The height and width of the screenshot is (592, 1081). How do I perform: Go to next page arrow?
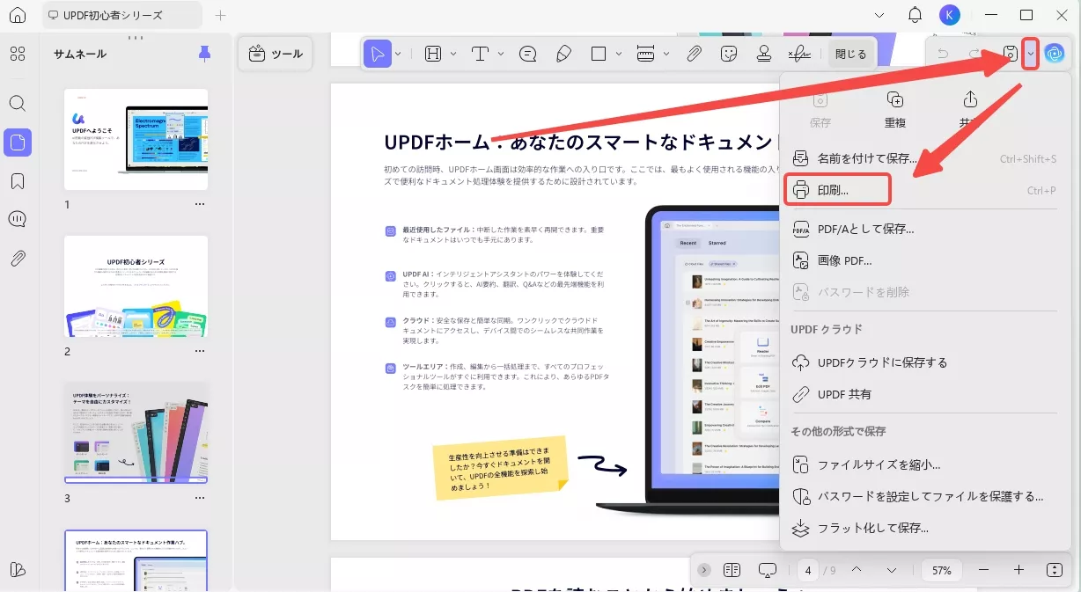892,570
